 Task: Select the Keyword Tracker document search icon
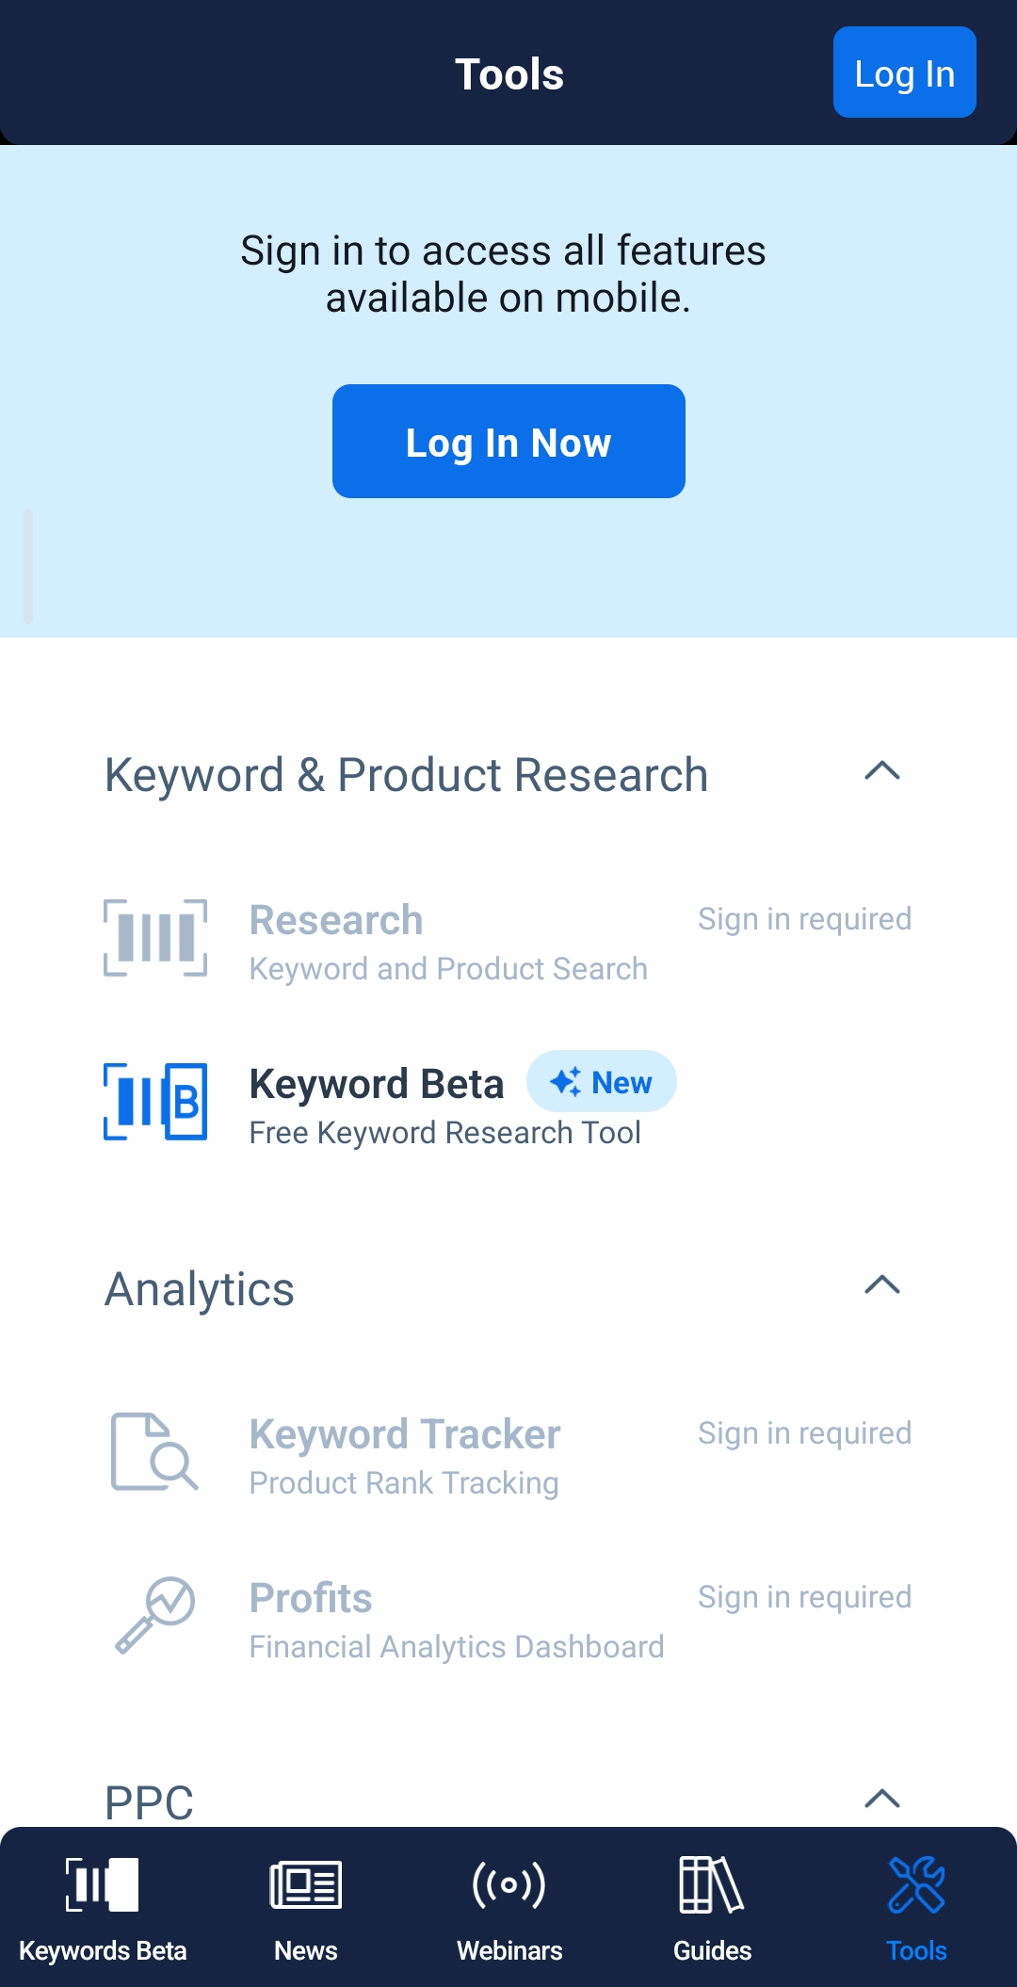point(154,1451)
